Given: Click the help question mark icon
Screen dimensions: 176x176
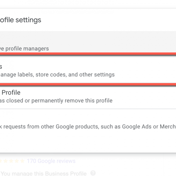Looking at the screenshot, I should tap(93, 173).
